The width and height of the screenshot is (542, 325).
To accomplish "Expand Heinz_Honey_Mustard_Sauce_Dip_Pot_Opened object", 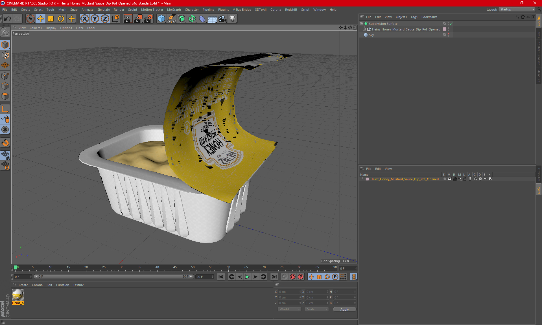I will (364, 29).
